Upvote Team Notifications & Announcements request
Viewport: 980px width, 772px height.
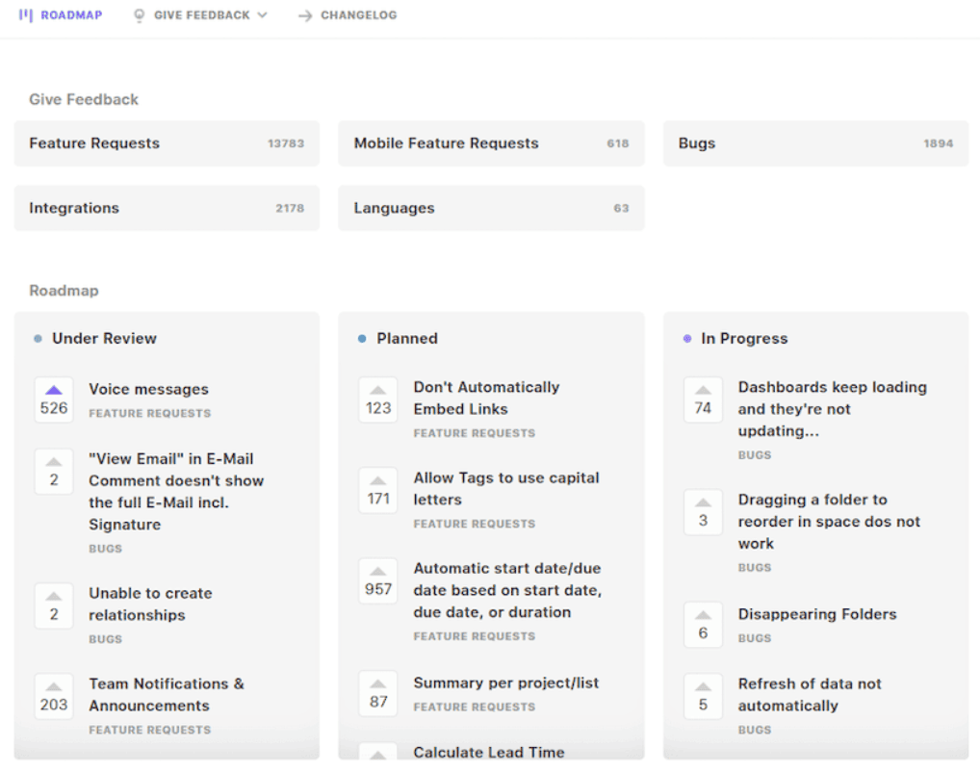53,695
